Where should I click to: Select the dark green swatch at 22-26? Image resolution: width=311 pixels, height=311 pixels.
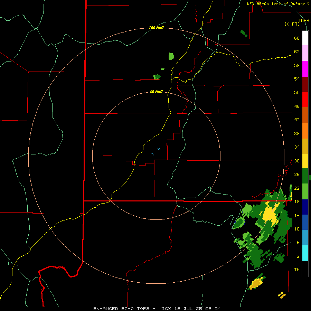tap(305, 176)
